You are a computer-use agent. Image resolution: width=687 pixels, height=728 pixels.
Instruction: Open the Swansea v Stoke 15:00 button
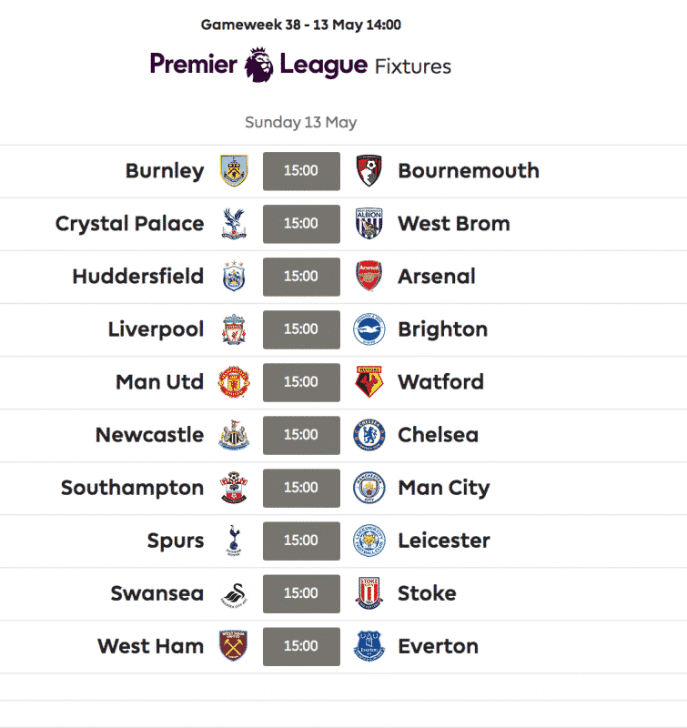[x=301, y=593]
